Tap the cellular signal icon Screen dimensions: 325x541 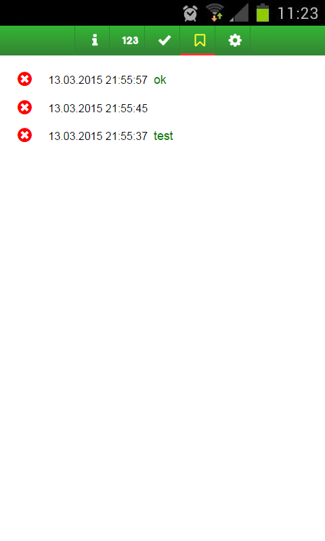(239, 13)
